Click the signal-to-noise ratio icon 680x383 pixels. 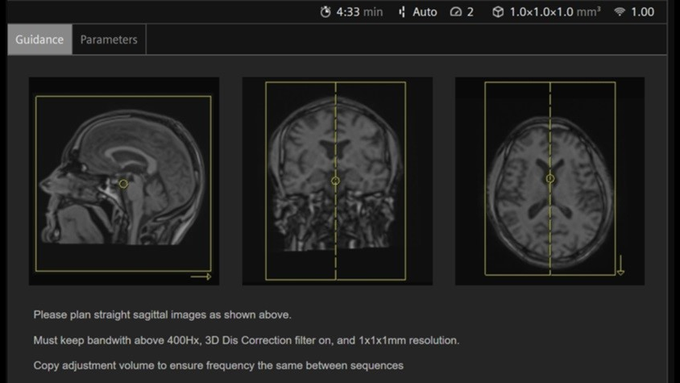point(620,12)
